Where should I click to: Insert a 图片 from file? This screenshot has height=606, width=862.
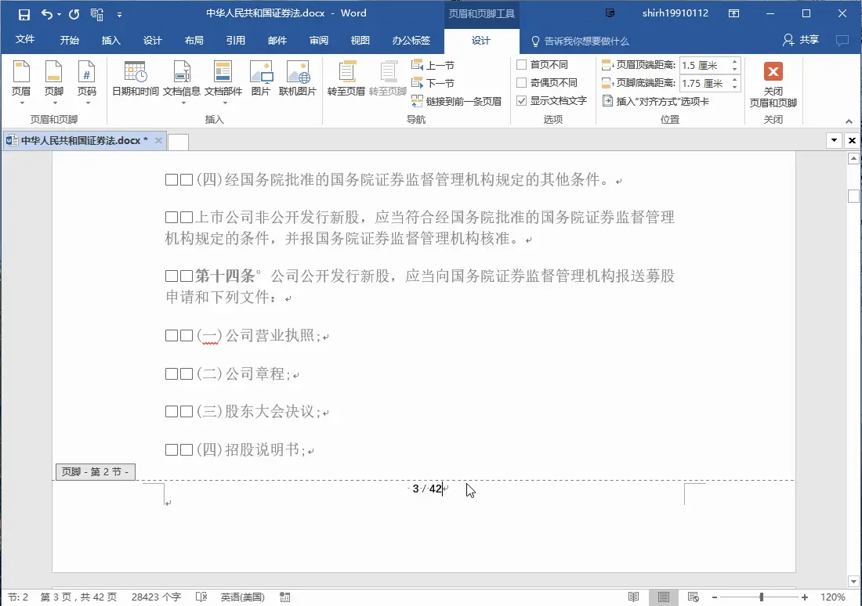click(x=261, y=79)
